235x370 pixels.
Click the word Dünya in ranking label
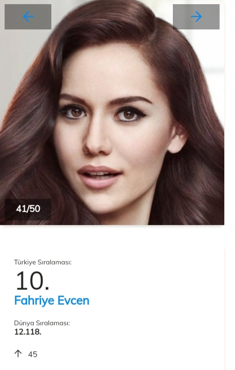(x=24, y=323)
